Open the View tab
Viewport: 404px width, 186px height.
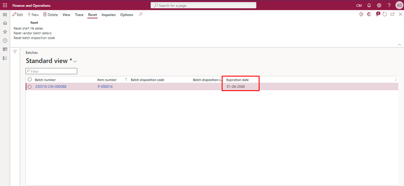pyautogui.click(x=66, y=15)
